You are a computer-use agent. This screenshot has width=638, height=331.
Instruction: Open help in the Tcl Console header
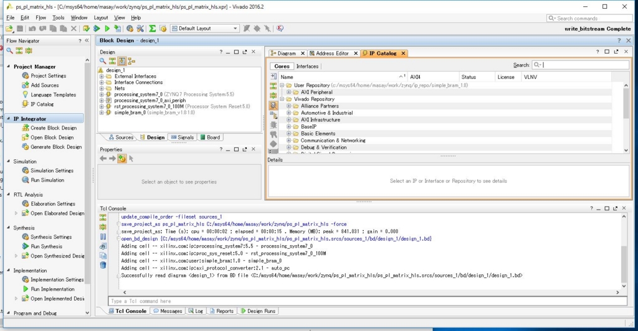click(592, 208)
